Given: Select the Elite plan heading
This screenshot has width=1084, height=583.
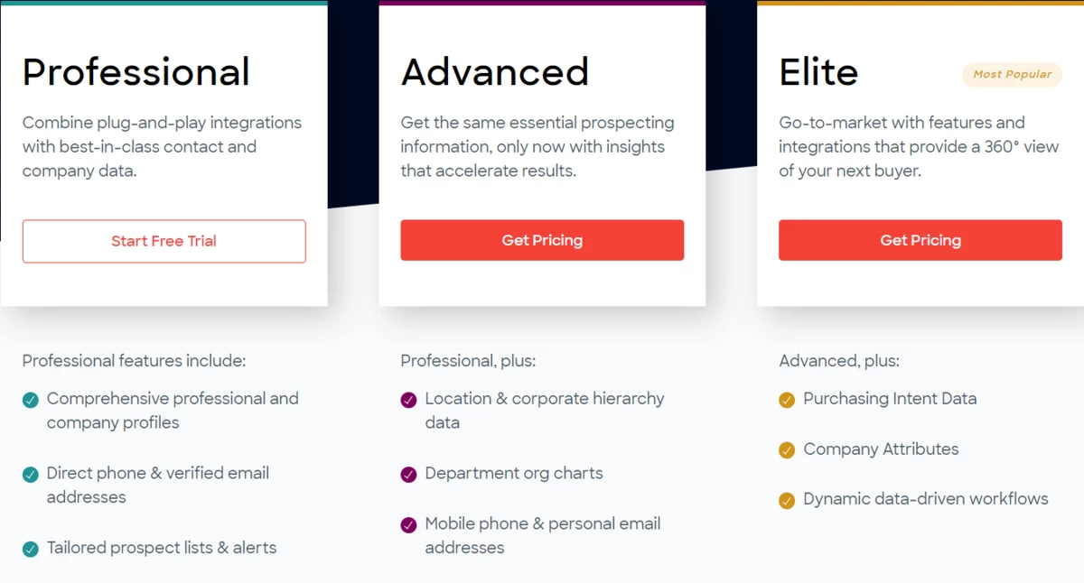Looking at the screenshot, I should point(818,72).
